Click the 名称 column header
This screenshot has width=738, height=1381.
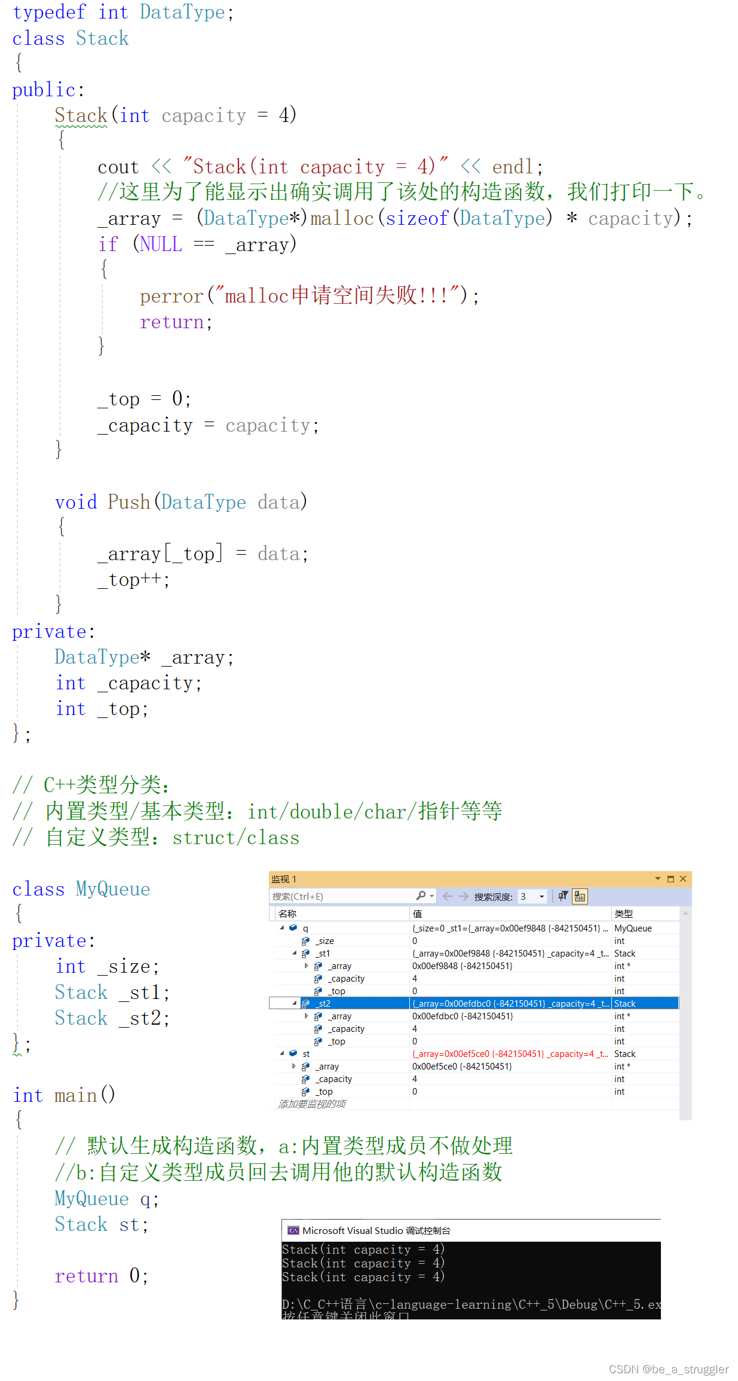coord(342,913)
